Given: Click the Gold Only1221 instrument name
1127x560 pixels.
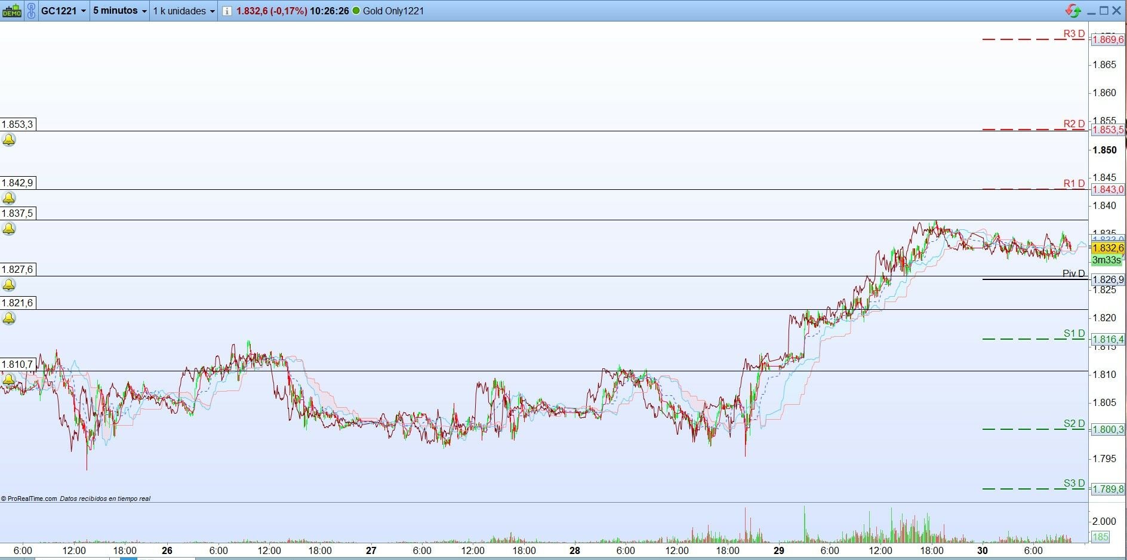Looking at the screenshot, I should (x=393, y=11).
